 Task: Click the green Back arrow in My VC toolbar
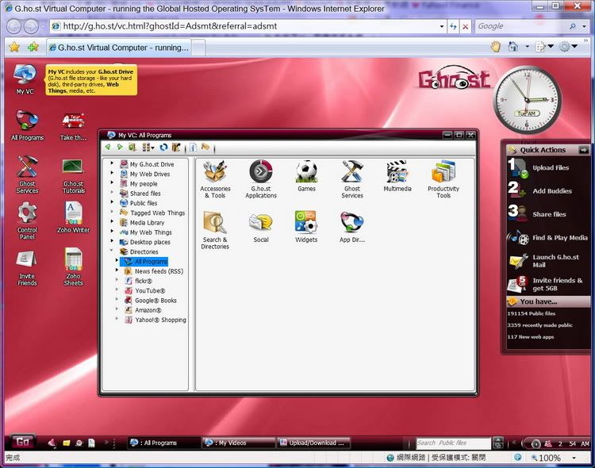coord(108,148)
